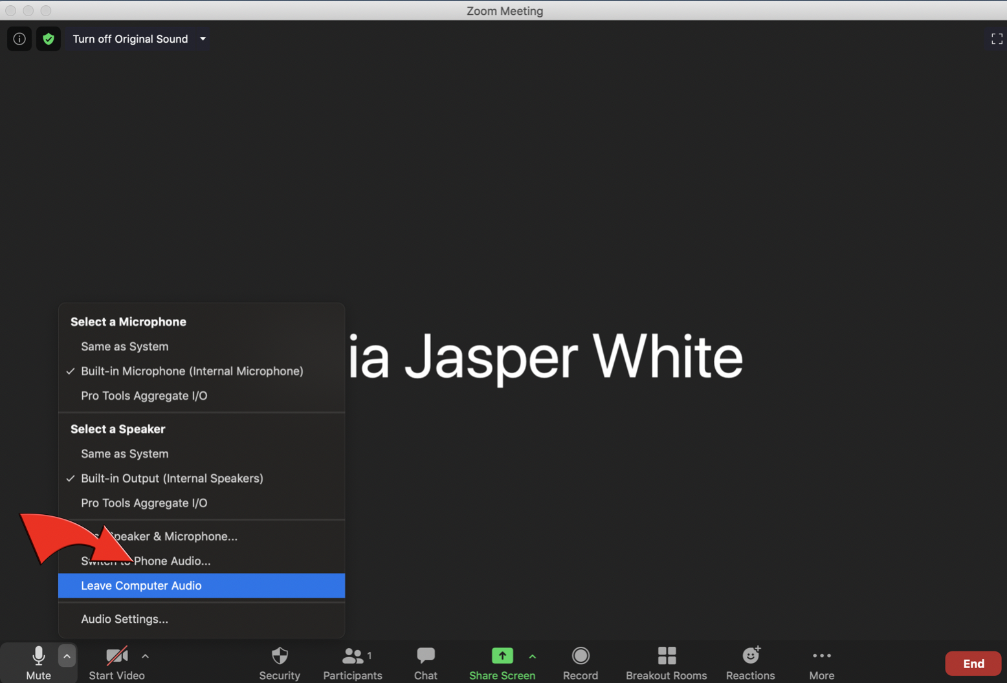Select Same as System microphone
Image resolution: width=1007 pixels, height=683 pixels.
tap(201, 347)
